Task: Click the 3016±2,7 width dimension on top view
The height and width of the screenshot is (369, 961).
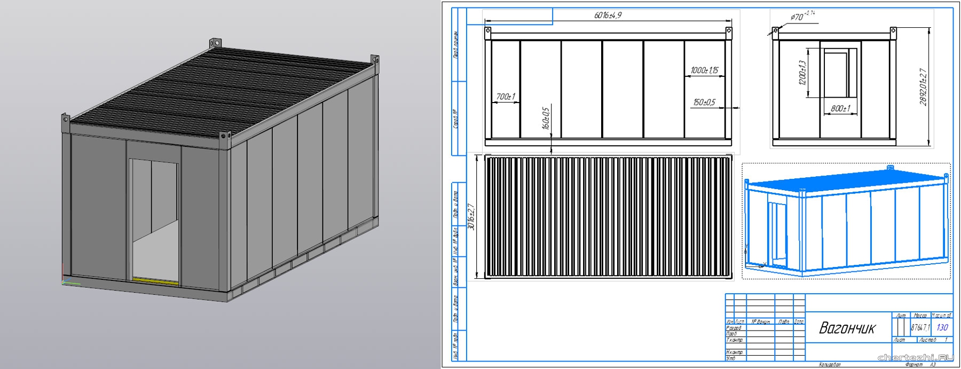Action: (x=471, y=216)
